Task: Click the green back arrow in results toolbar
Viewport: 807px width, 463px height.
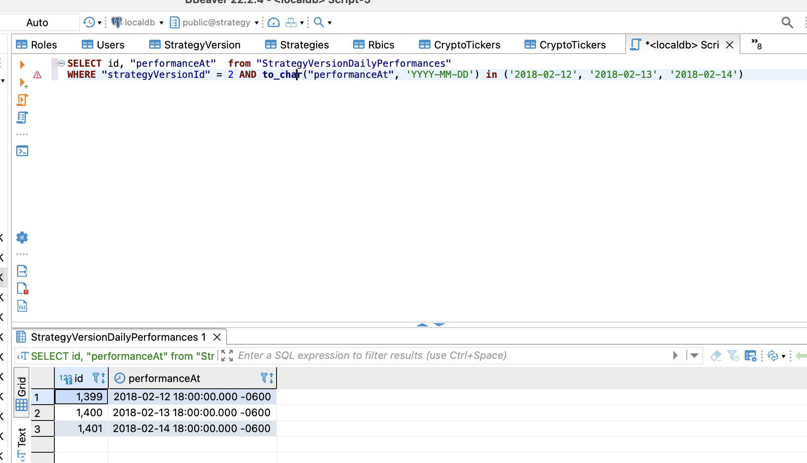Action: click(x=801, y=355)
